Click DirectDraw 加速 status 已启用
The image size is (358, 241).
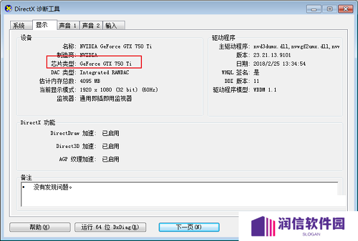point(110,133)
